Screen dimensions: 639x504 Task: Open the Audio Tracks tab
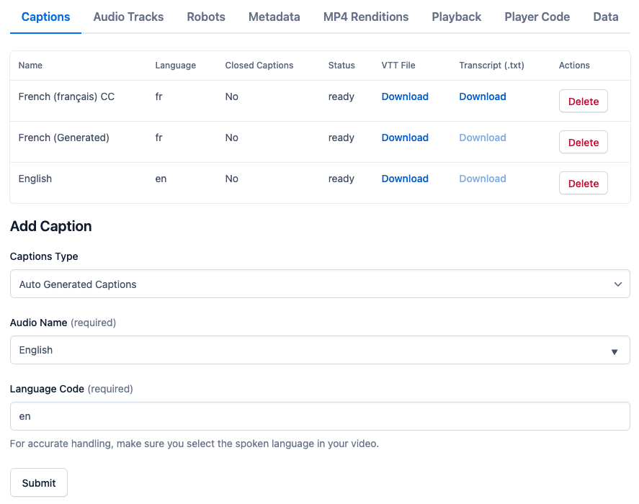click(x=128, y=17)
